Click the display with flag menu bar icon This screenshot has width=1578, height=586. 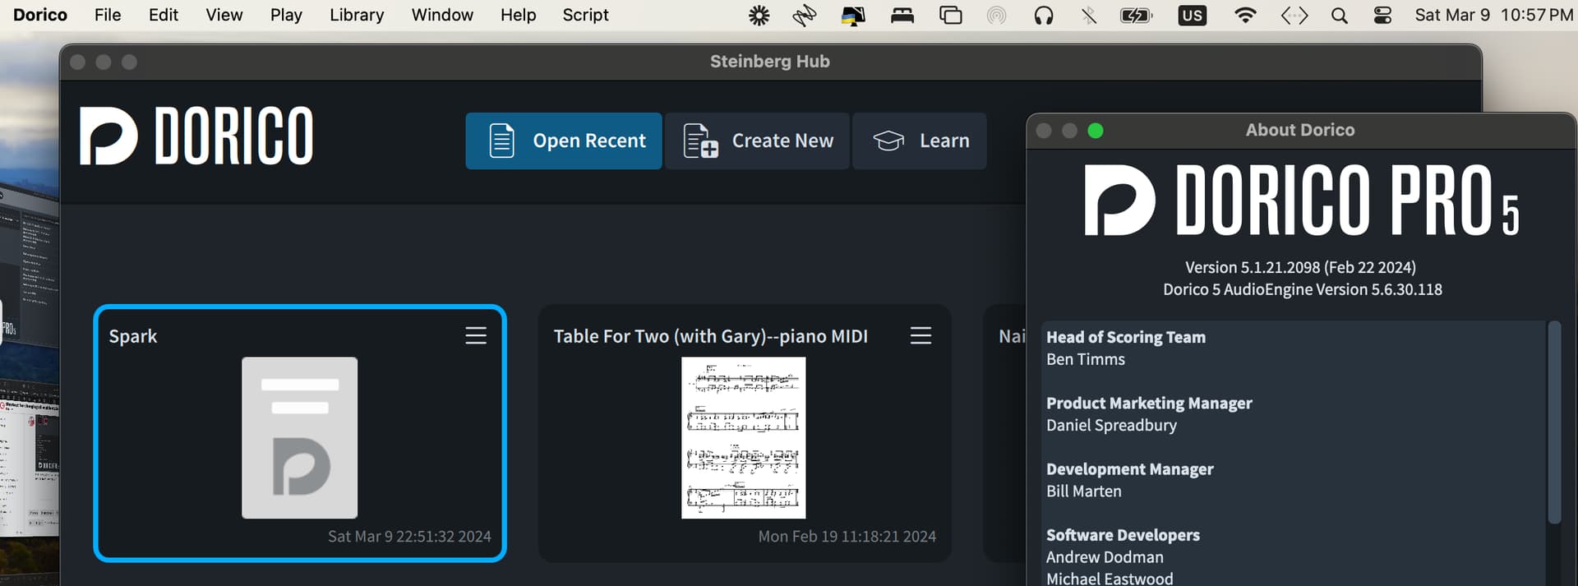(853, 15)
